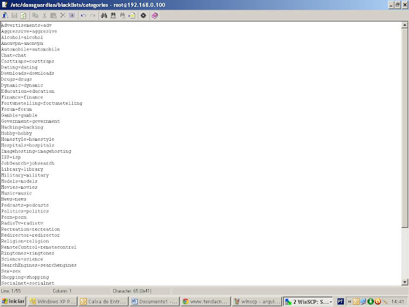The width and height of the screenshot is (409, 307).
Task: Click the Fortunetelling=fortunetelling line
Action: pos(42,104)
